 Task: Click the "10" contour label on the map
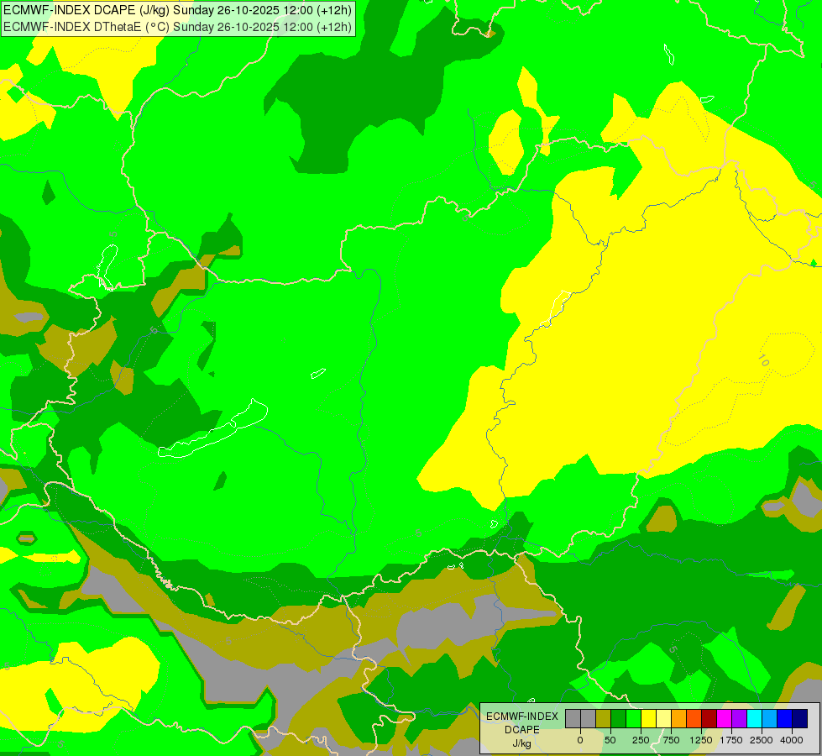pos(764,360)
